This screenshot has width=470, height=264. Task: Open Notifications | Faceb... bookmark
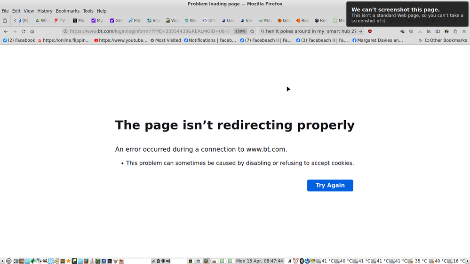(210, 40)
